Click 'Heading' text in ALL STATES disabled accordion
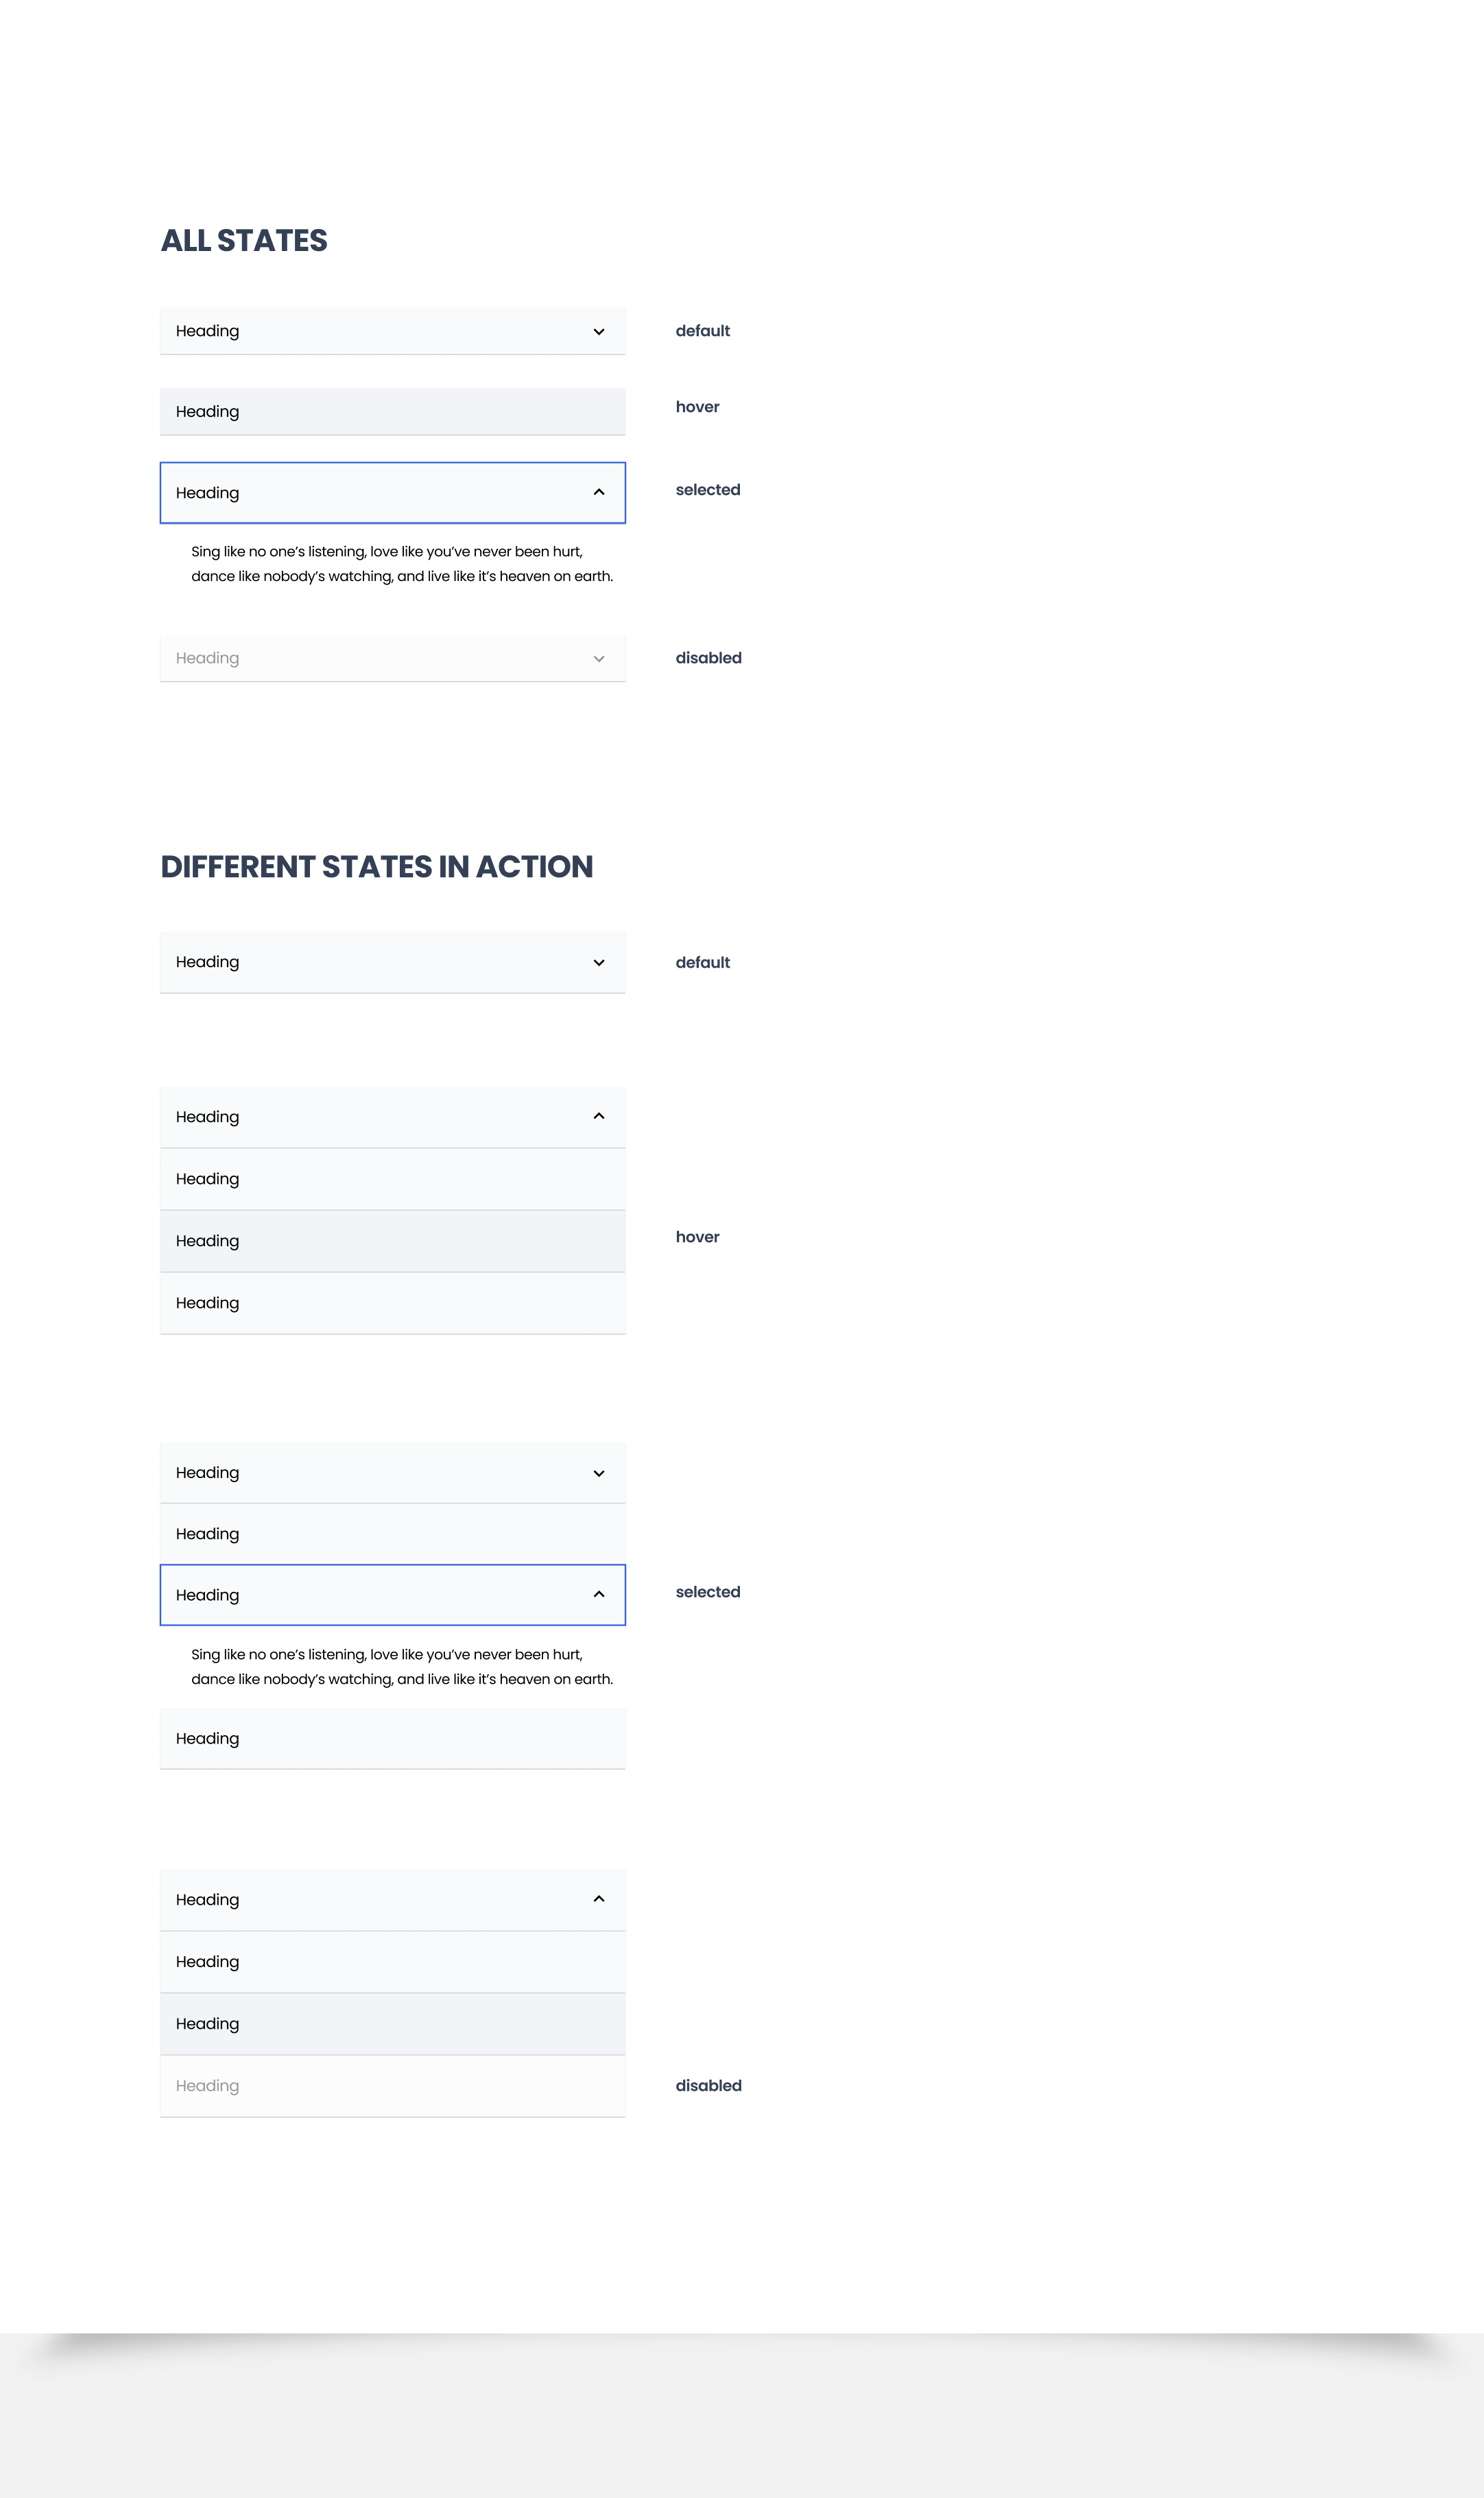Image resolution: width=1484 pixels, height=2498 pixels. point(207,658)
